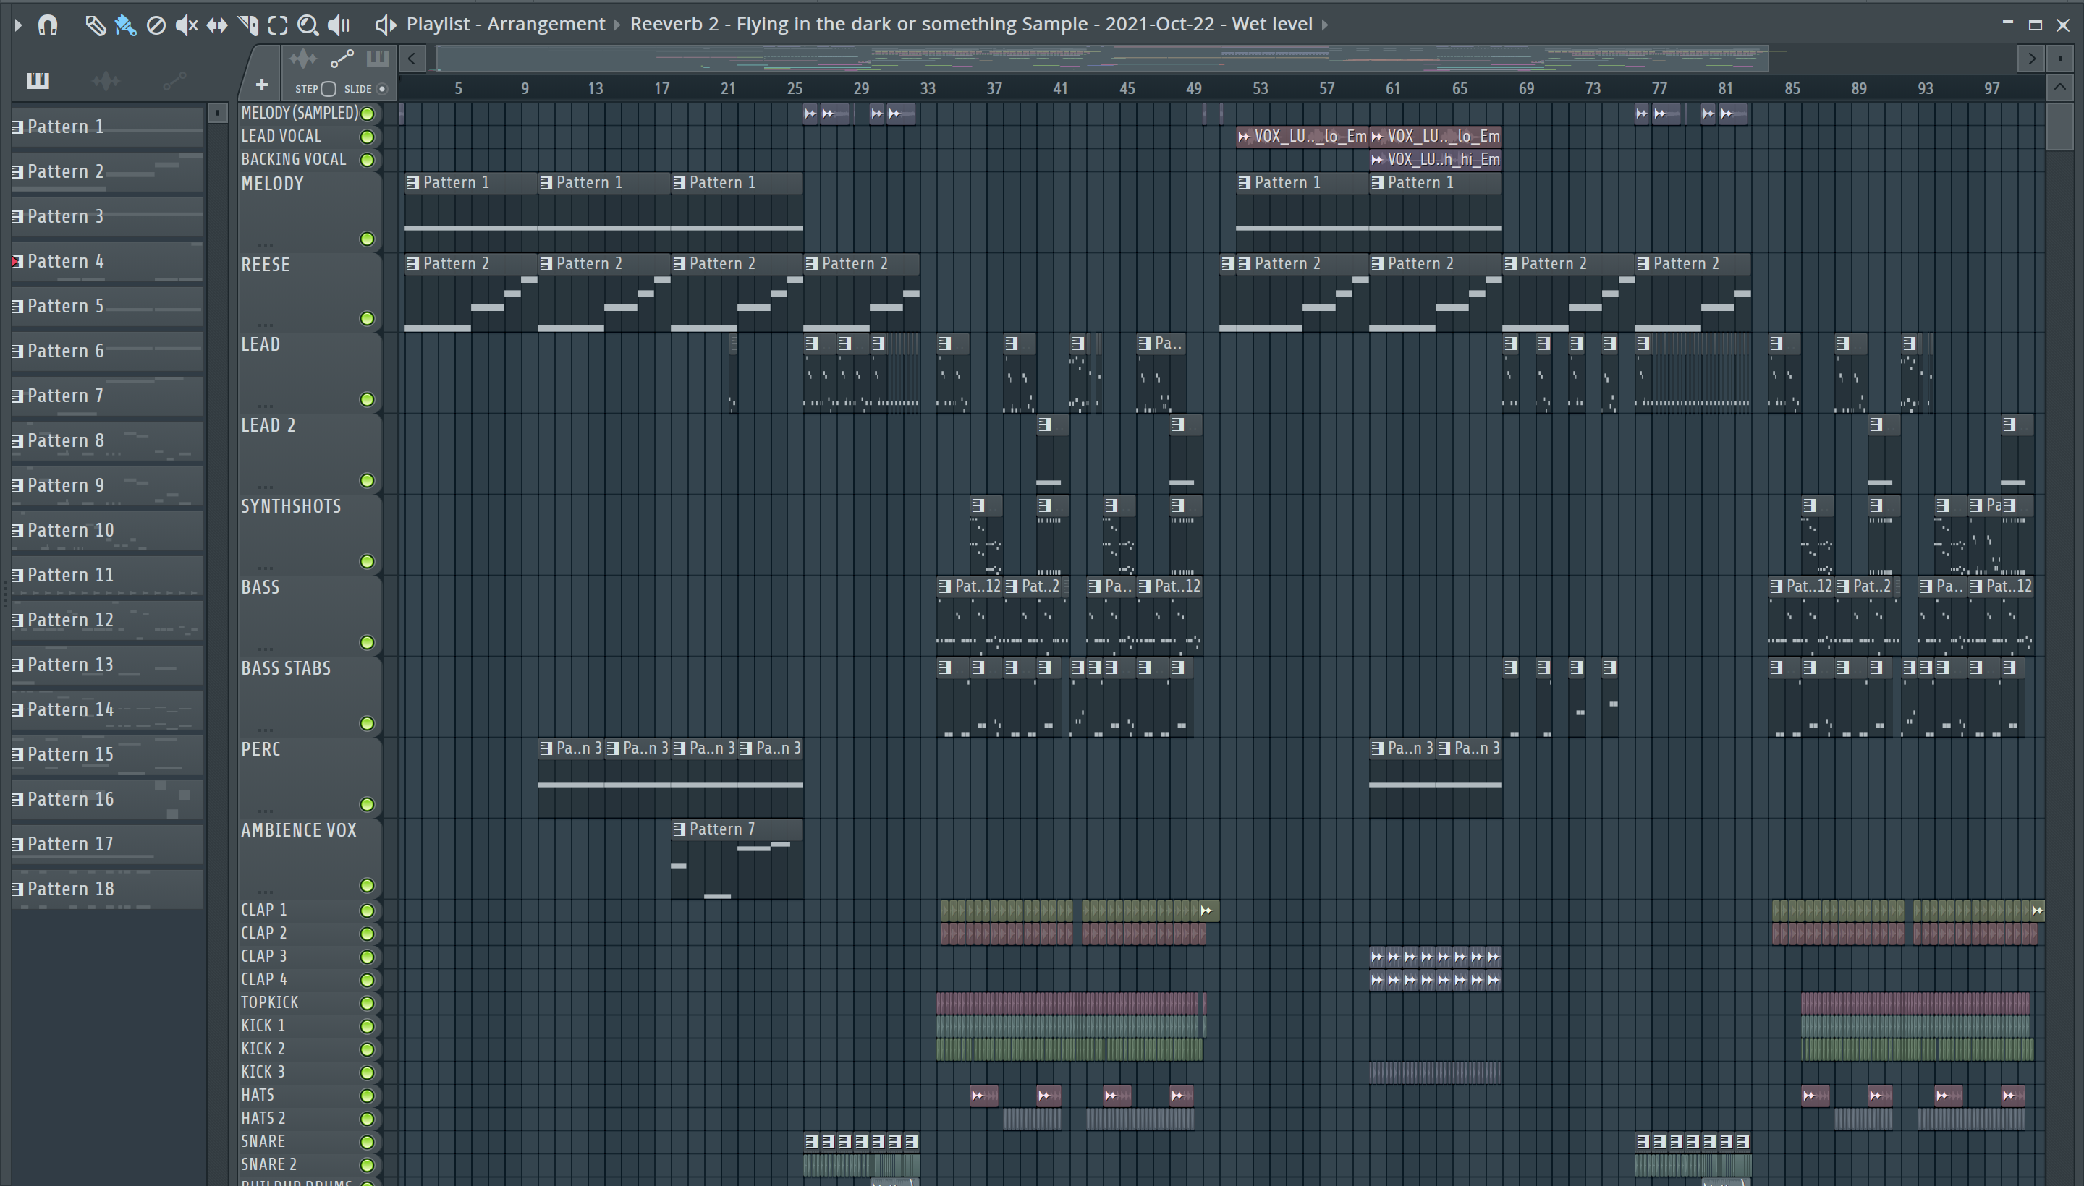
Task: Select Pattern 16 in the picker
Action: [x=107, y=799]
